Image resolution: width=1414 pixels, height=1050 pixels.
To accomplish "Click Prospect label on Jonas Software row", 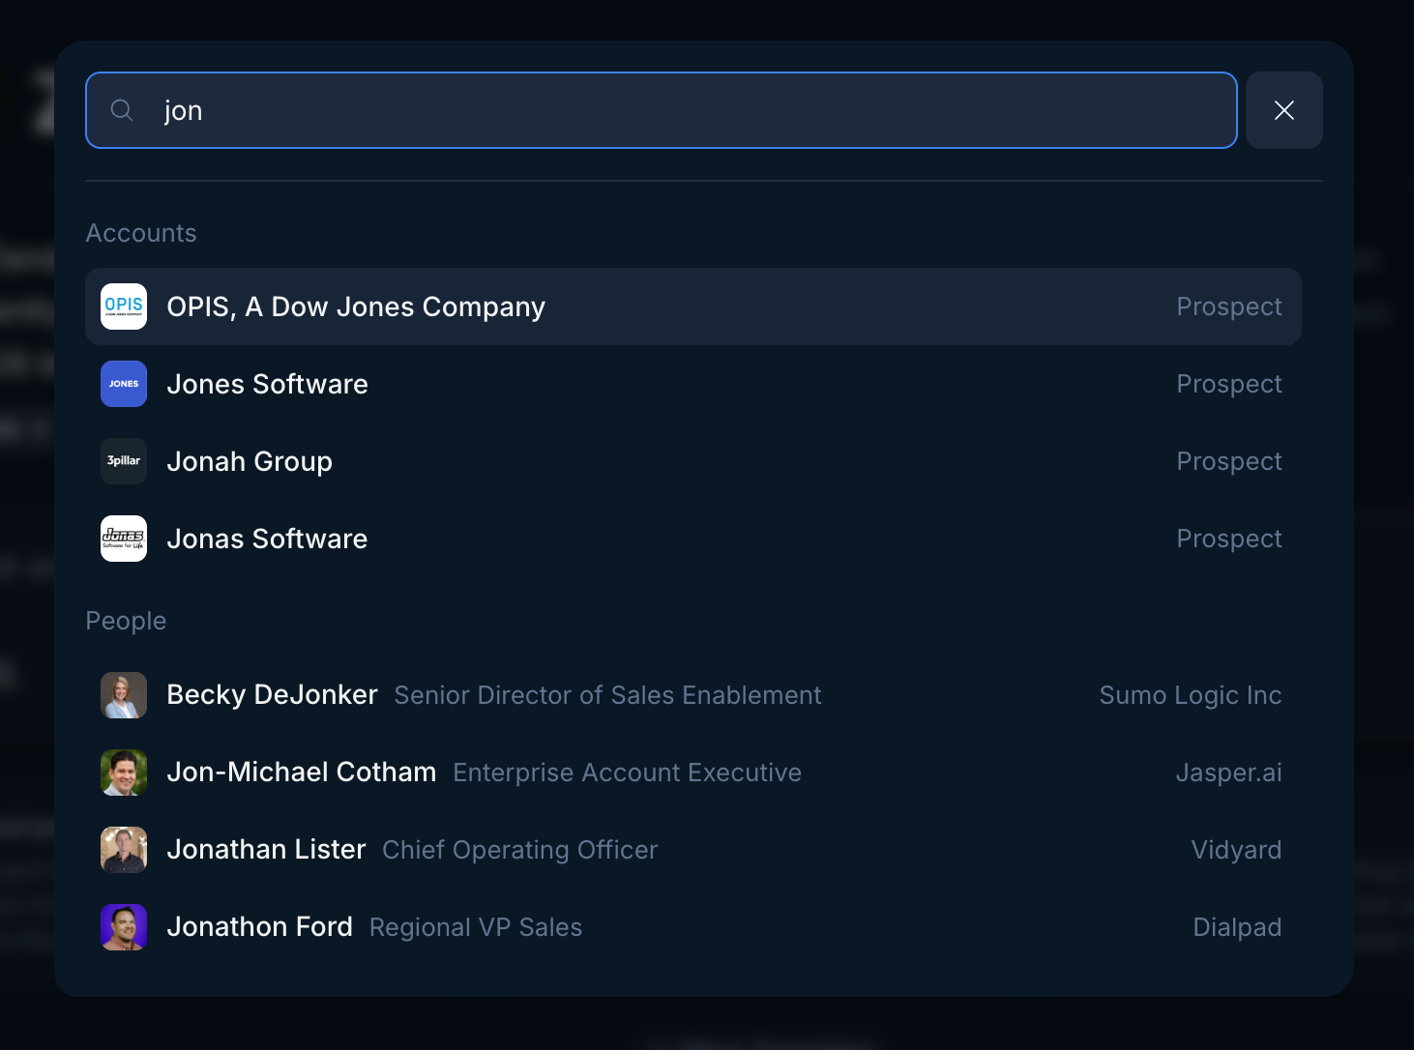I will coord(1229,539).
